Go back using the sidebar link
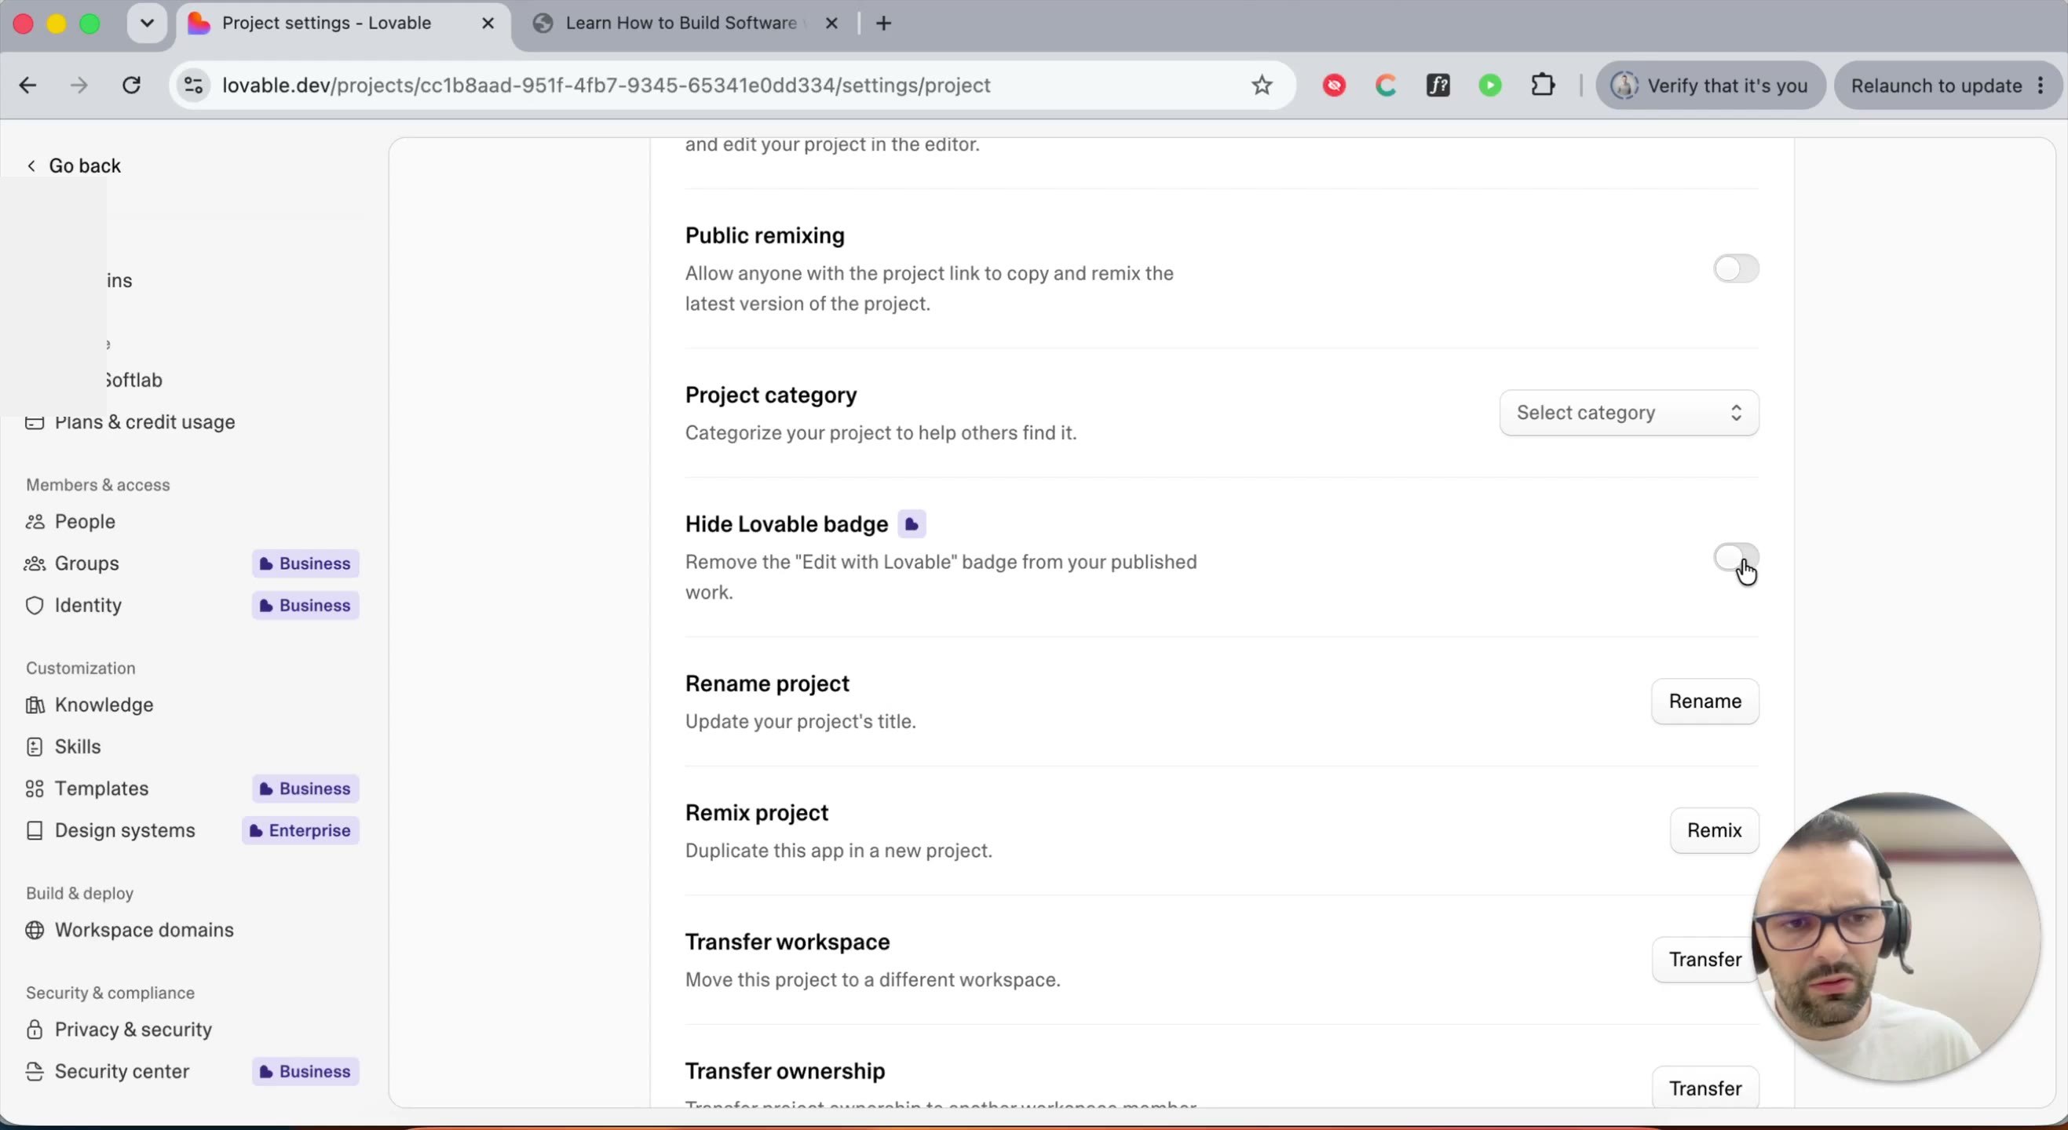 click(74, 166)
